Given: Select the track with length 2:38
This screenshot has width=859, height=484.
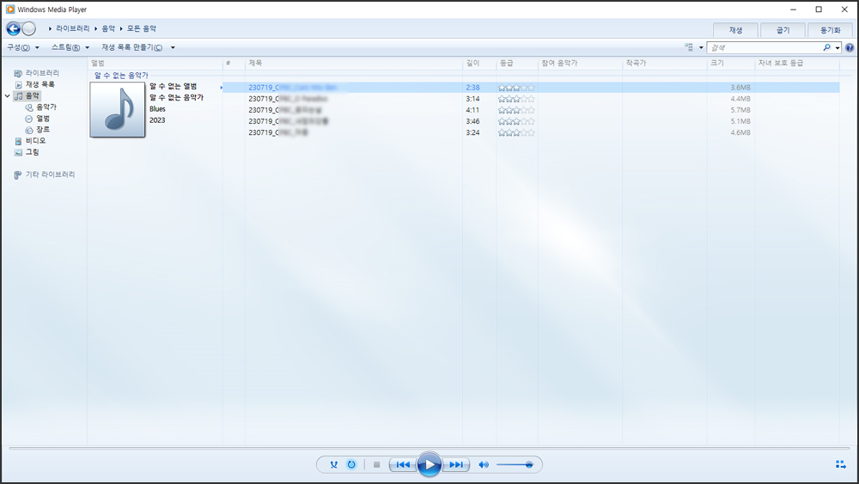Looking at the screenshot, I should tap(531, 88).
